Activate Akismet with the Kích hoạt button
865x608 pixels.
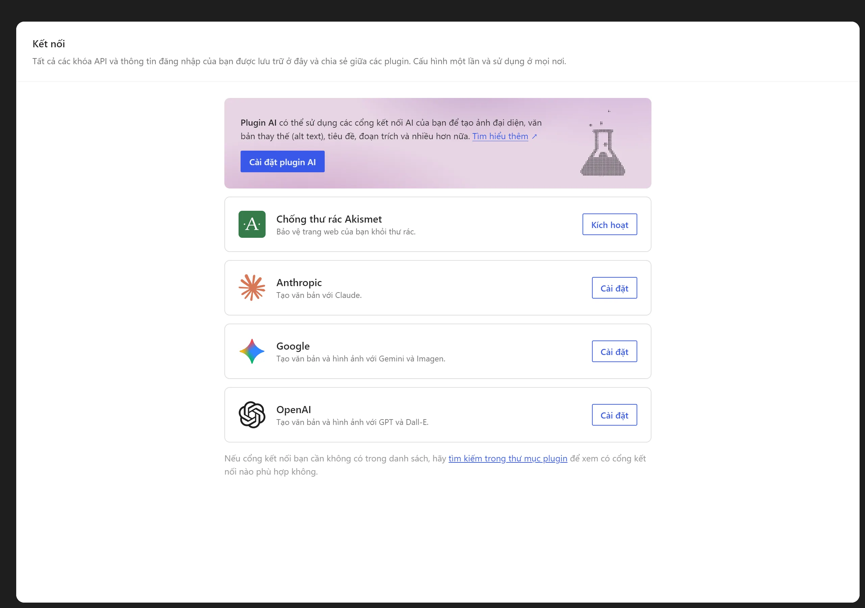tap(610, 225)
